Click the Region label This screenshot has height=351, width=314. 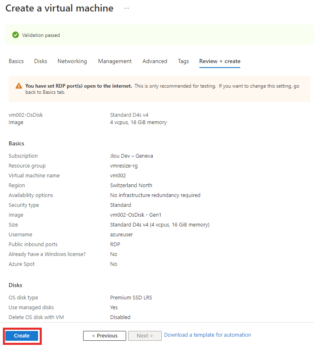(17, 186)
